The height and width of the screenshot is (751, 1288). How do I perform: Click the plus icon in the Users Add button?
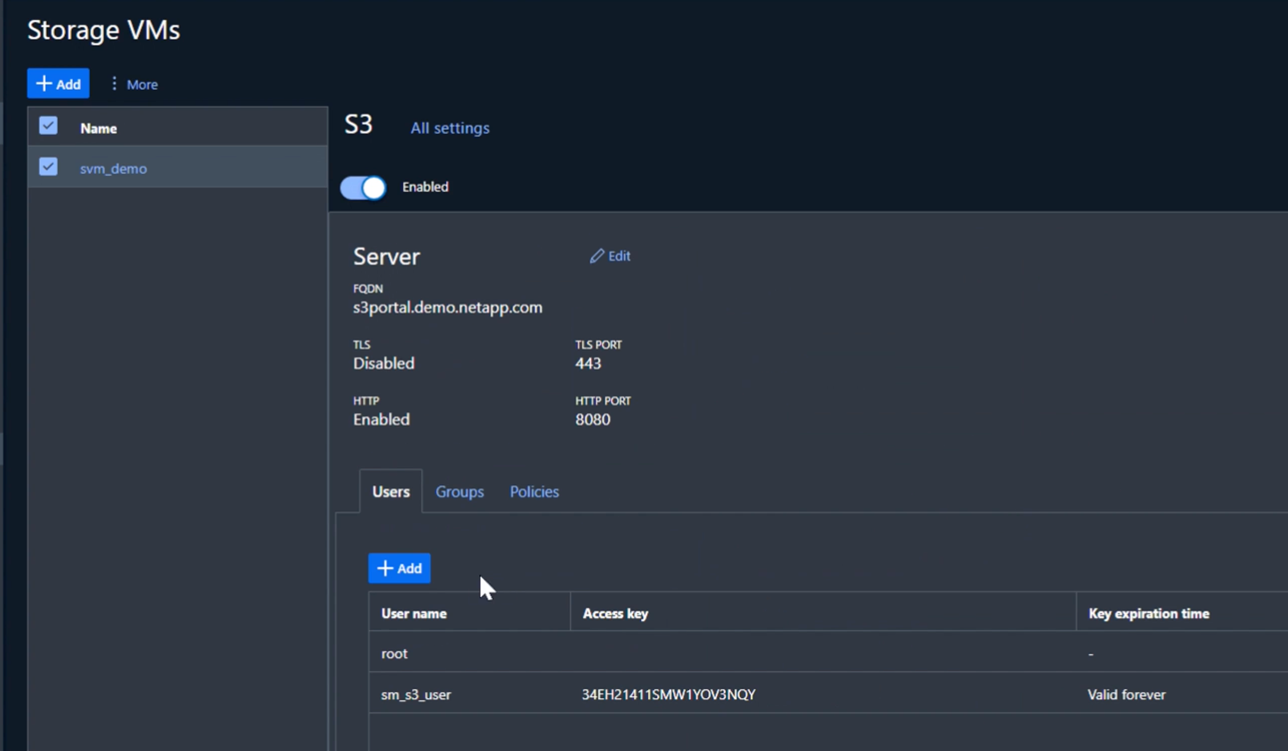point(385,568)
